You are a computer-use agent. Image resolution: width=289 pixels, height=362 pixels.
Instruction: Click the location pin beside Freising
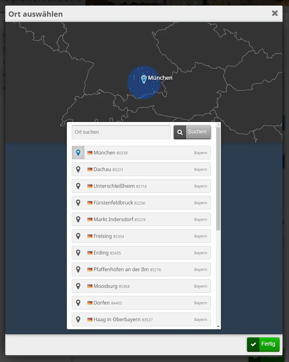(78, 236)
